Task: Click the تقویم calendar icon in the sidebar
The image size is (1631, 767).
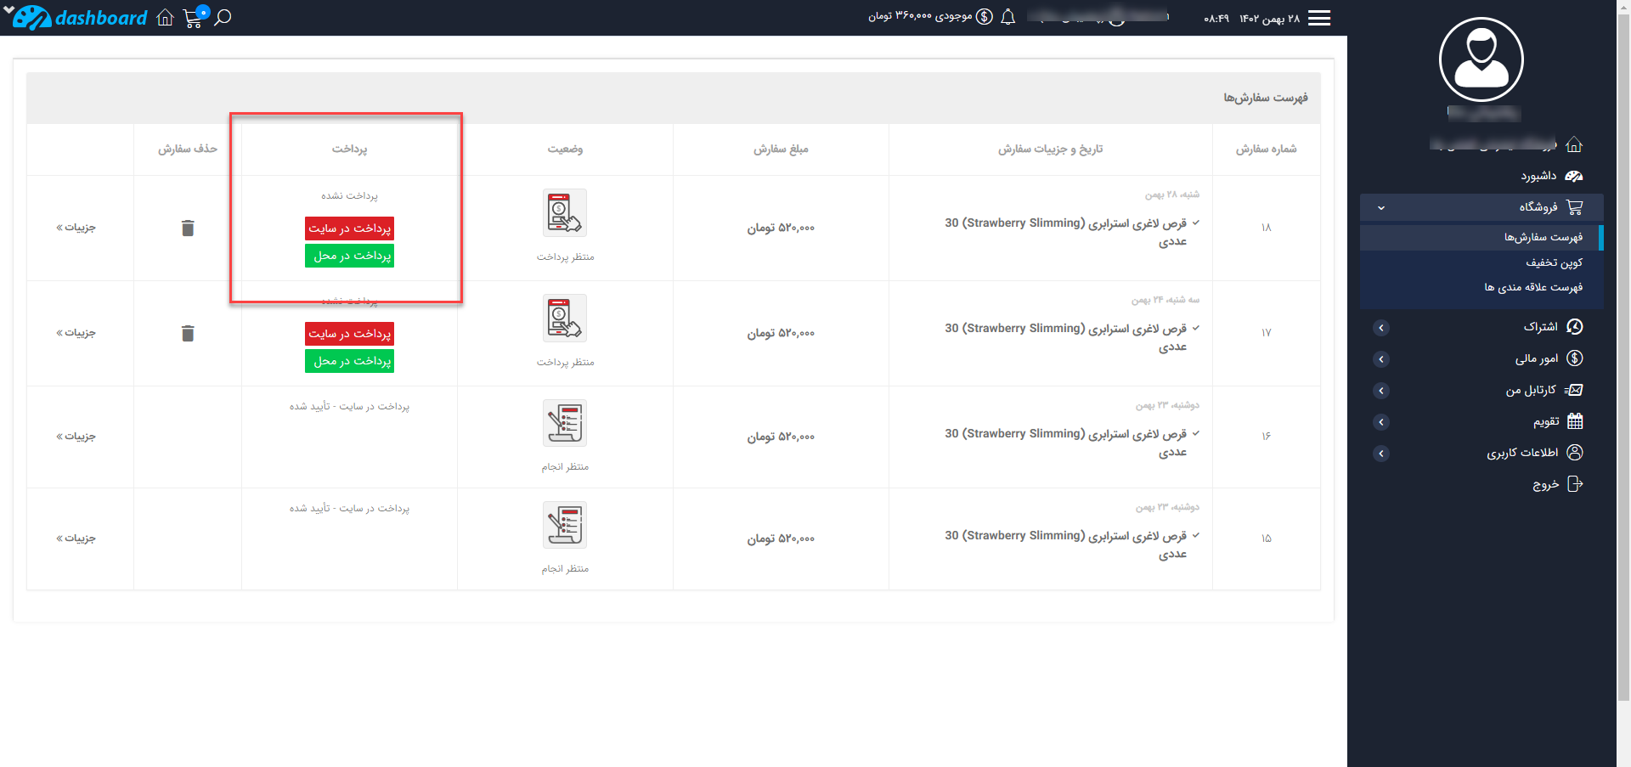Action: pos(1576,420)
